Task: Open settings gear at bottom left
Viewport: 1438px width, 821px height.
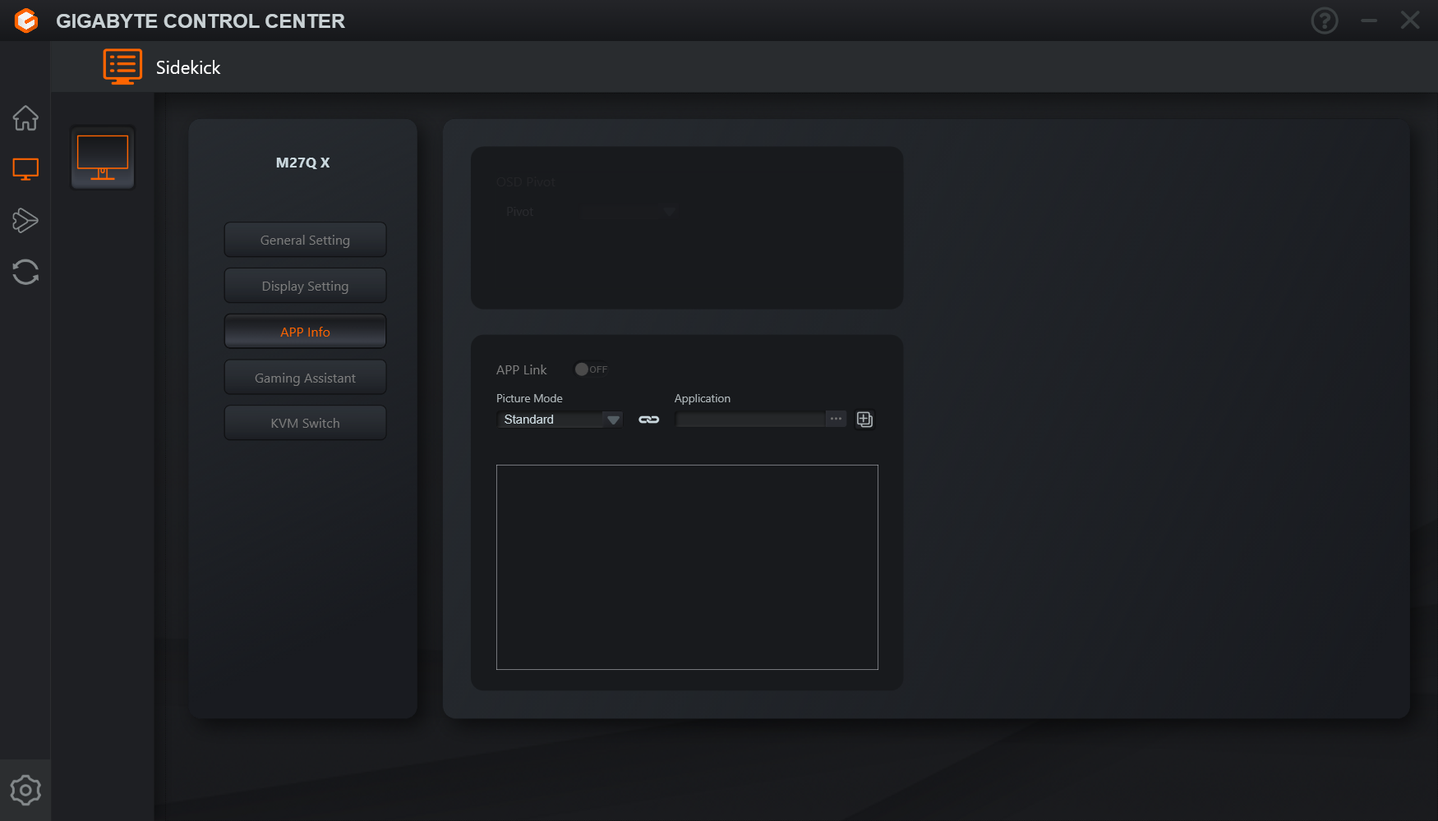Action: pos(25,790)
